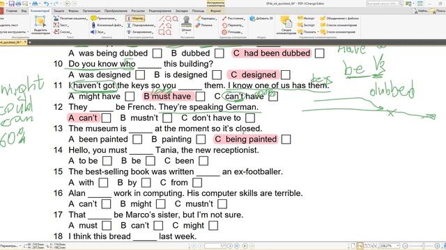
Task: Open the Формы ribbon tab
Action: tap(73, 11)
